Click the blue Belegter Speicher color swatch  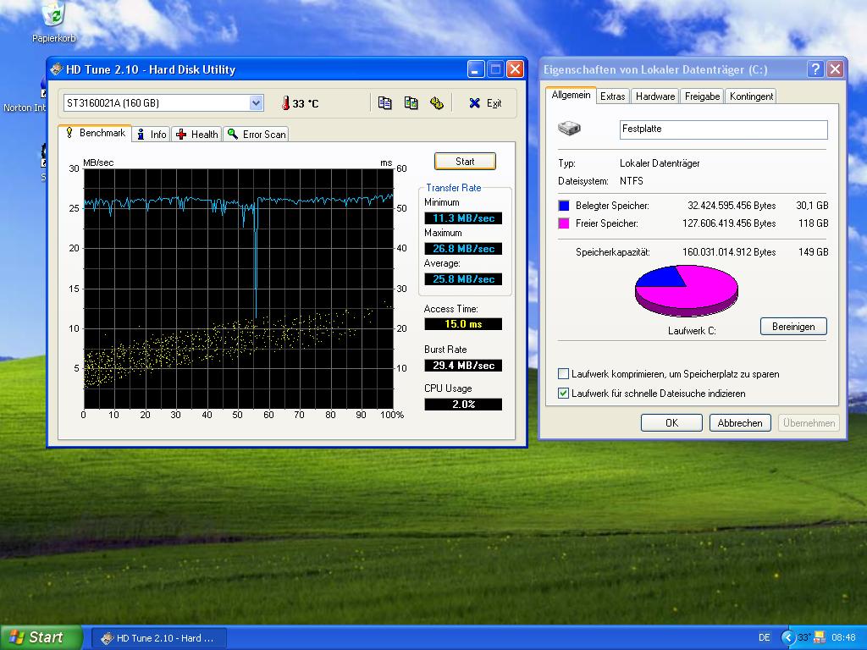(x=563, y=206)
